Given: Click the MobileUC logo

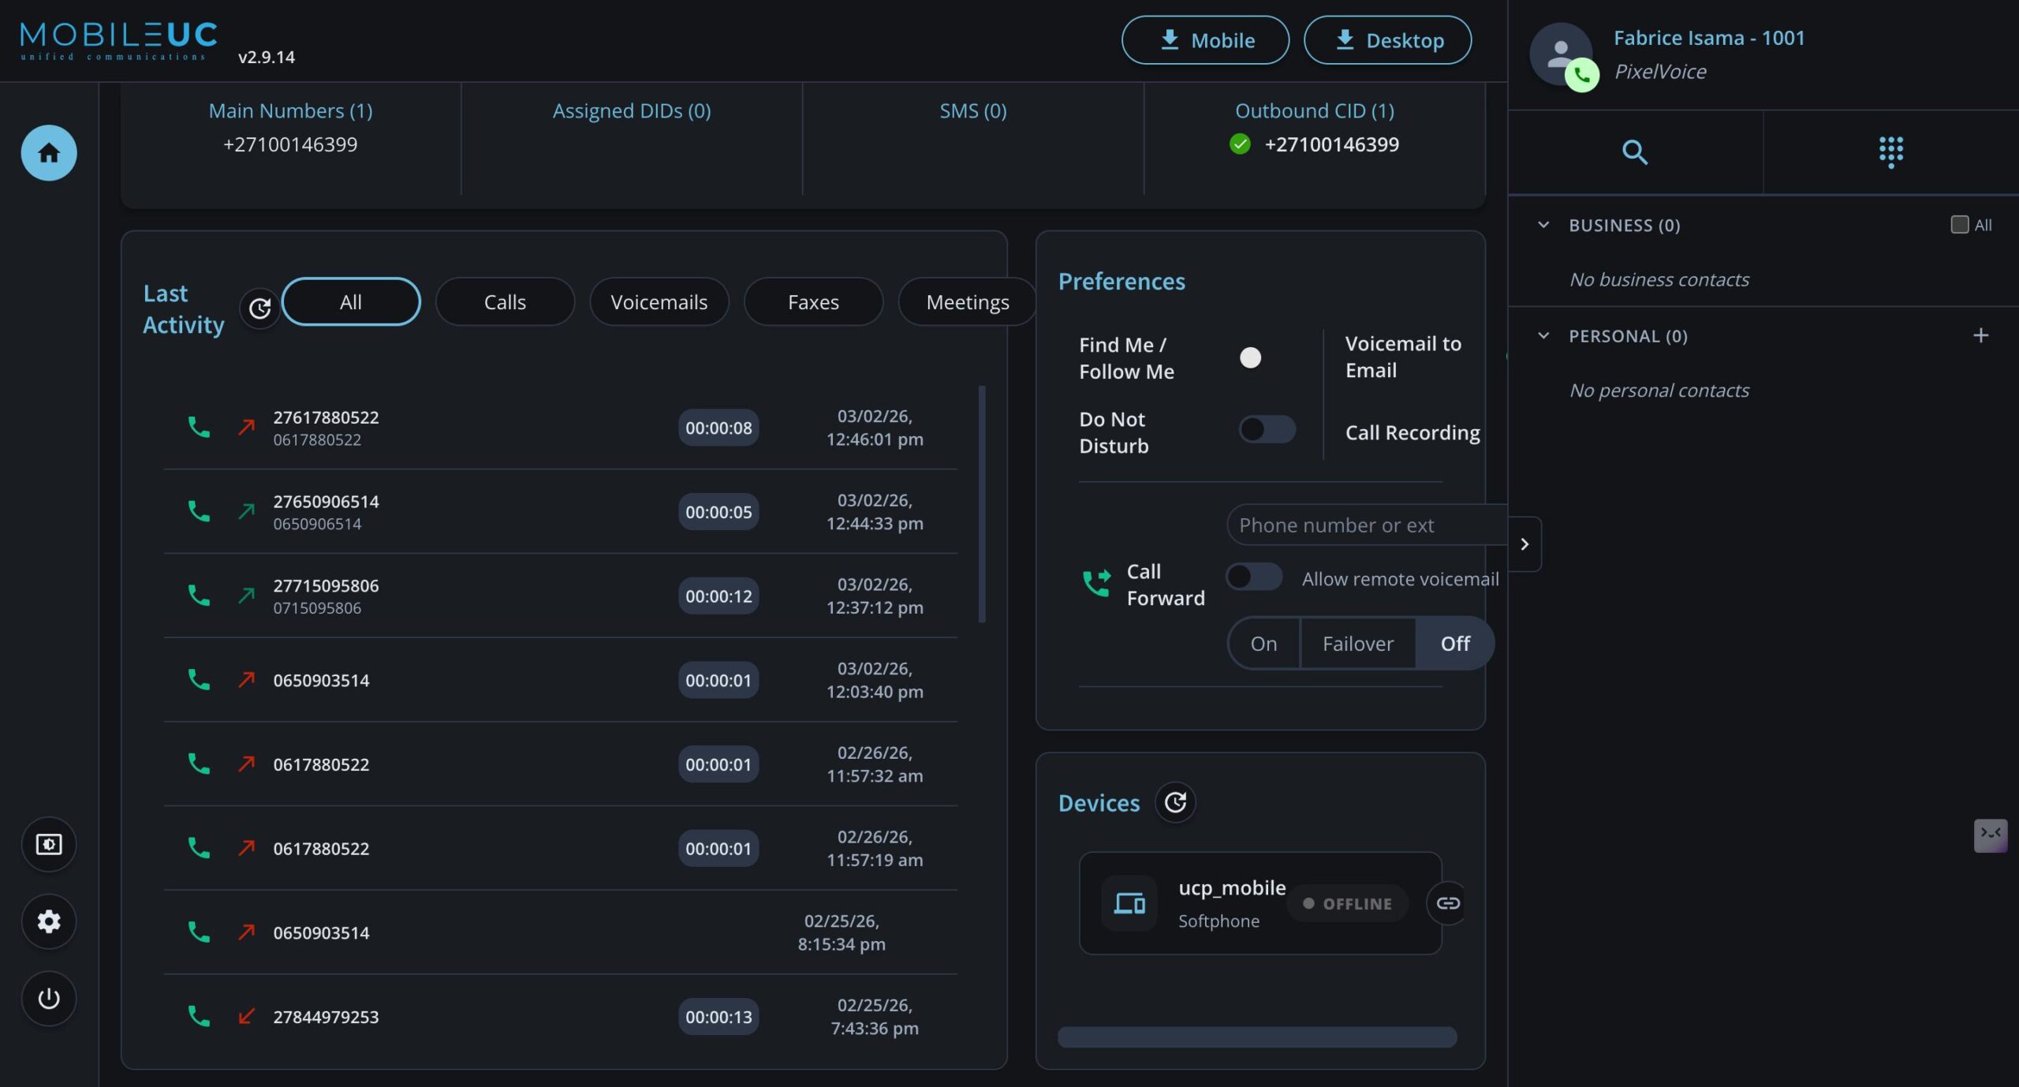Looking at the screenshot, I should 118,40.
